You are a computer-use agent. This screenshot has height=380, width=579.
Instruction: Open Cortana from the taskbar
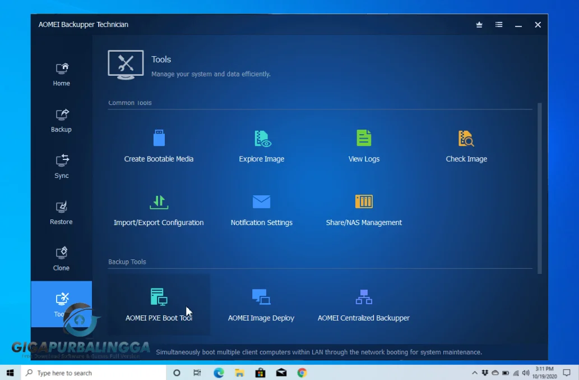click(x=177, y=373)
